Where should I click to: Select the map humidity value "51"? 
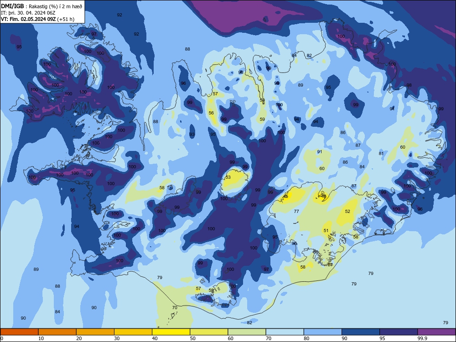326,231
